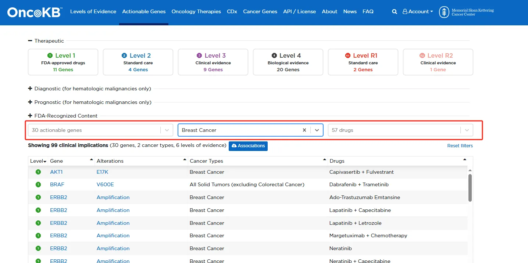
Task: Toggle the Level 3 Clinical evidence filter
Action: tap(213, 62)
